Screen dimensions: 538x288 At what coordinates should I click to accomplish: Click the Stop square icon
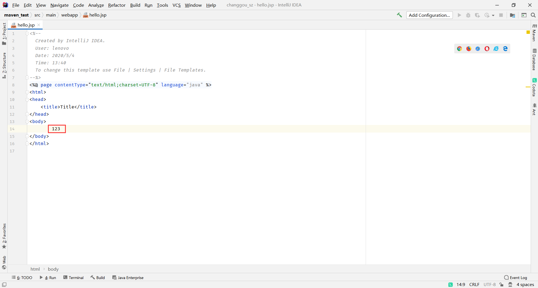click(x=501, y=15)
